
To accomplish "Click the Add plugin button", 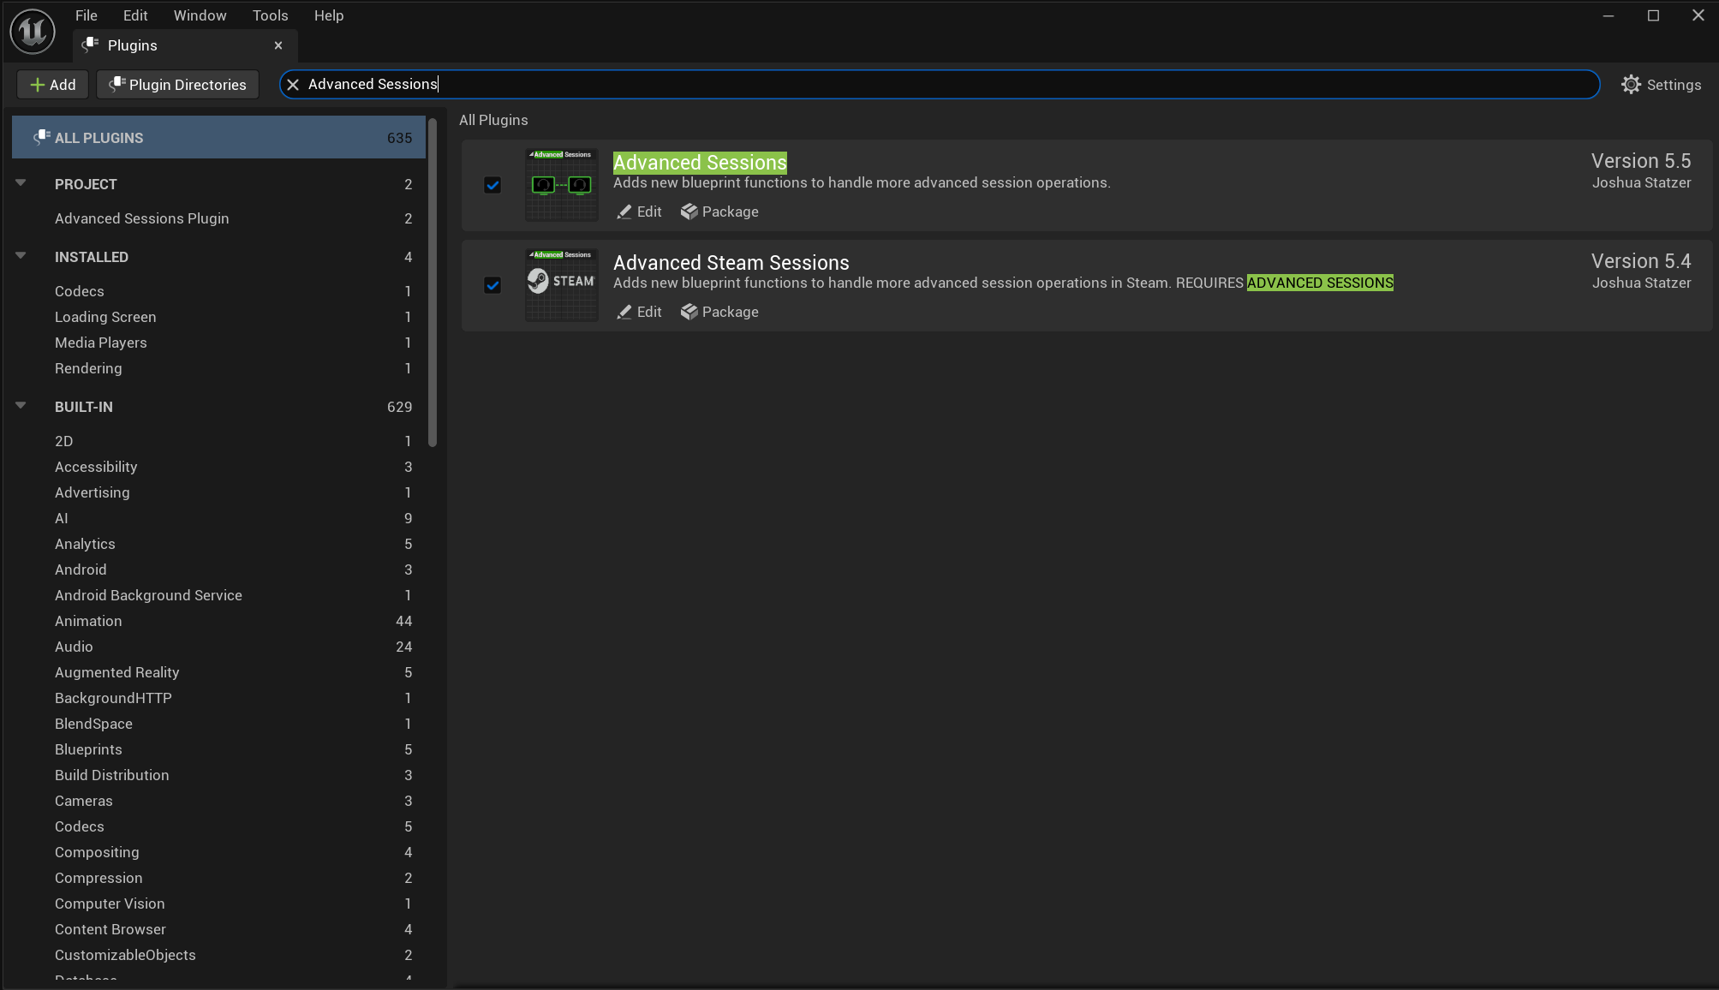I will (53, 85).
